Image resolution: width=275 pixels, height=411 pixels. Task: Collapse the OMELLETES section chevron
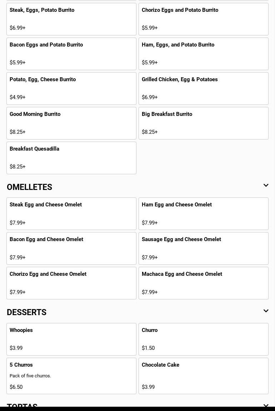point(266,185)
